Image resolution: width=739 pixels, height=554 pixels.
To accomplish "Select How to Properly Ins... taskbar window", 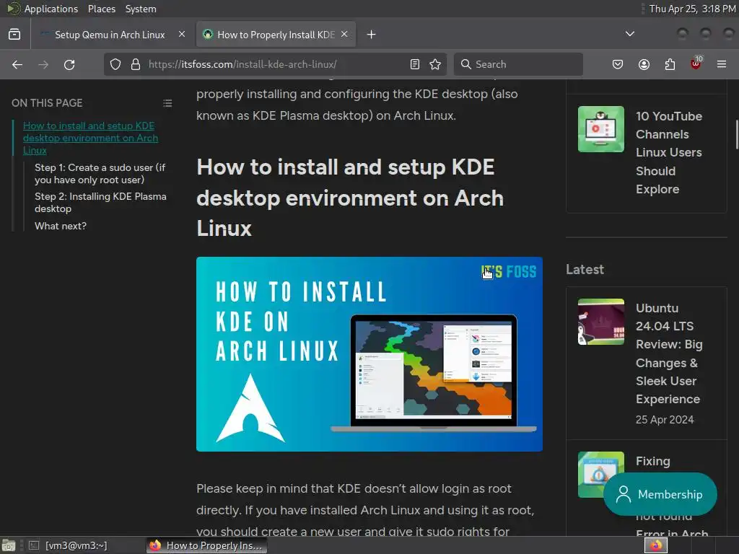I will pyautogui.click(x=206, y=545).
